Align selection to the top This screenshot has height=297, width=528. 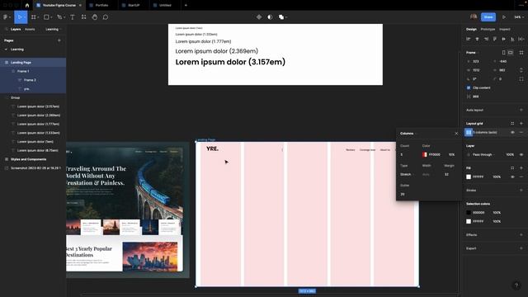click(x=495, y=39)
